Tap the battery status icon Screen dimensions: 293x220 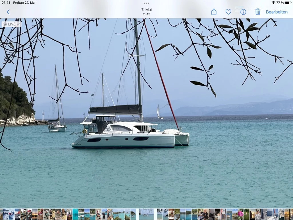tap(288, 3)
